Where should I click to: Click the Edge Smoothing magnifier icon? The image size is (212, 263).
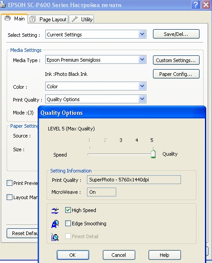click(55, 224)
